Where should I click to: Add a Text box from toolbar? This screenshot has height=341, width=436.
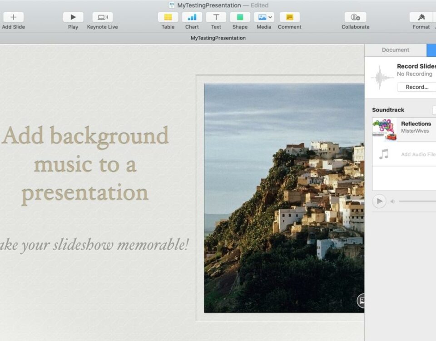click(216, 17)
